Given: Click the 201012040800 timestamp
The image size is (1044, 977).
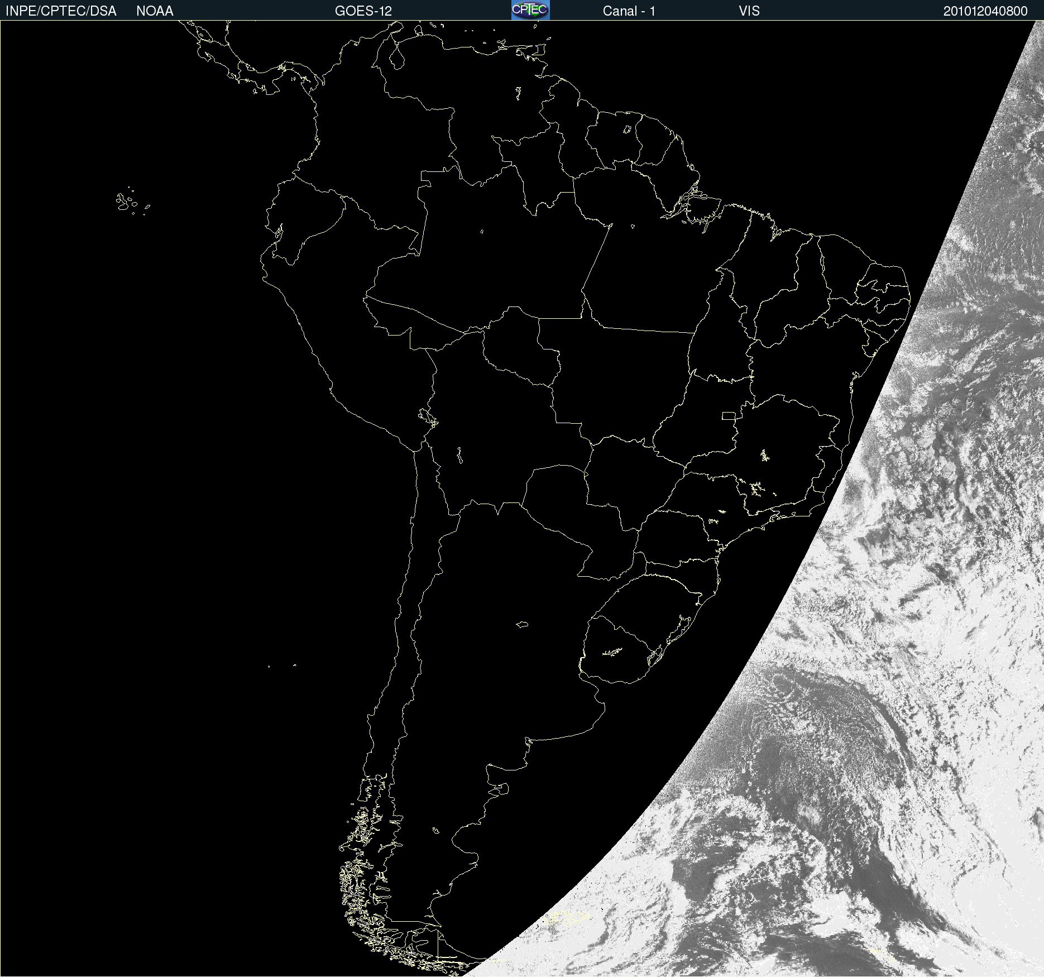Looking at the screenshot, I should (x=985, y=11).
